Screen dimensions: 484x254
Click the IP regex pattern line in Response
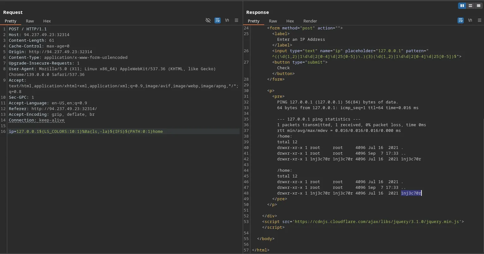click(x=367, y=56)
